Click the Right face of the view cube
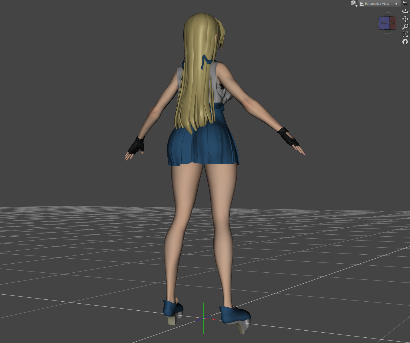Viewport: 410px width, 343px height. (393, 23)
